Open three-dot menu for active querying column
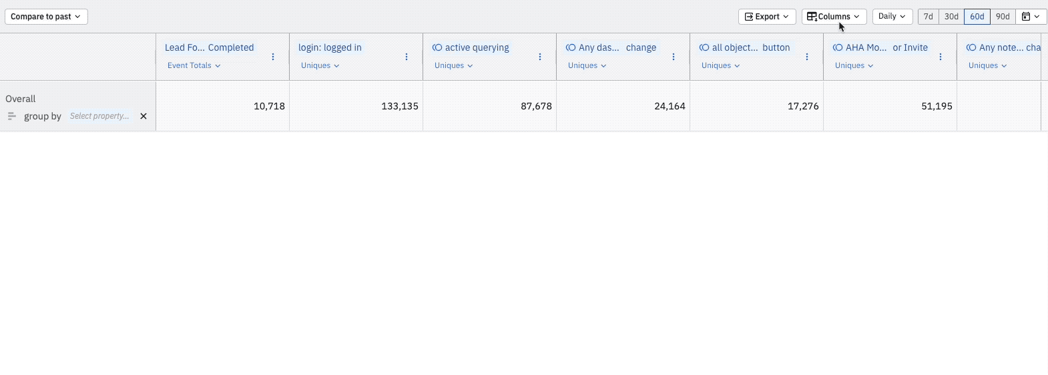This screenshot has width=1048, height=375. (540, 57)
